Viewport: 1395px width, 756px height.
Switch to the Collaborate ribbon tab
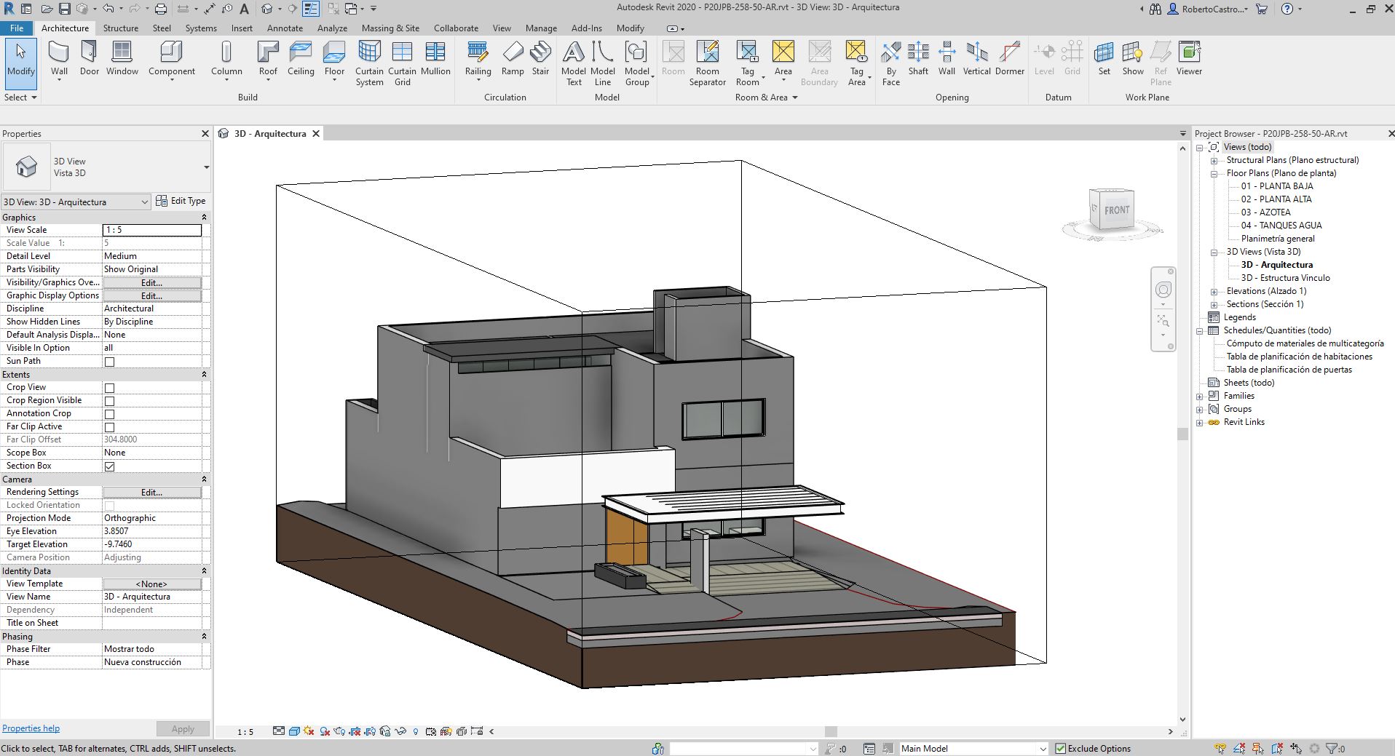coord(456,28)
